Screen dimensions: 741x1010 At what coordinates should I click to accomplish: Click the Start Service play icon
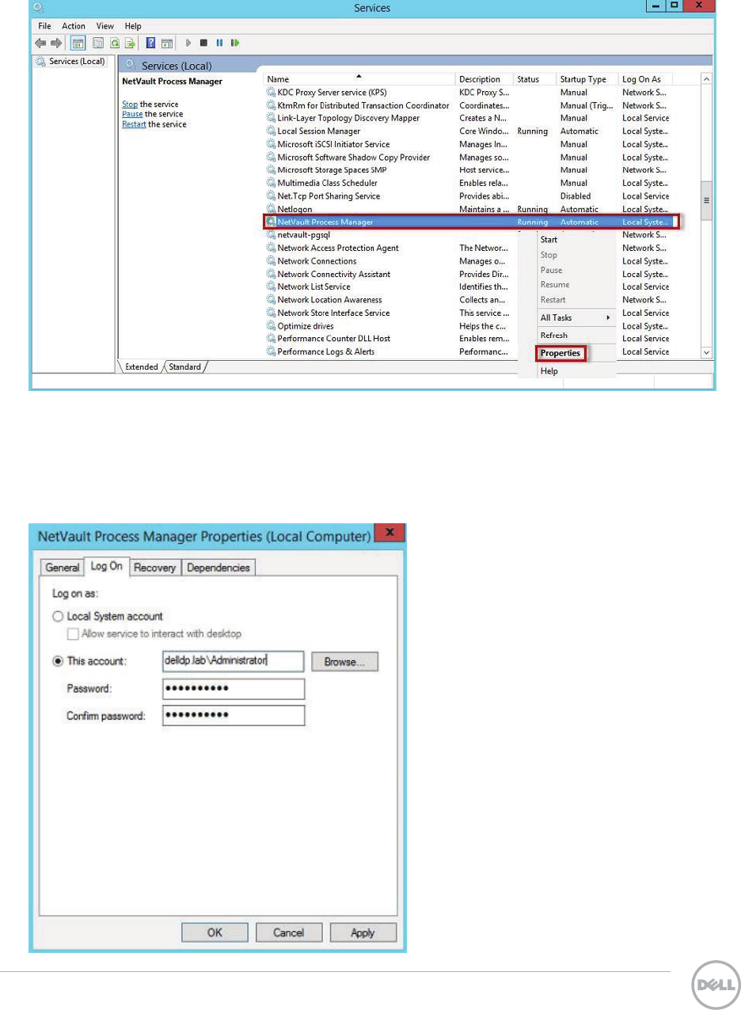pos(188,43)
